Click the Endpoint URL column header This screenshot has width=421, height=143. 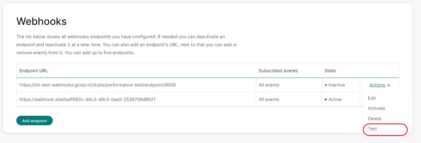click(x=34, y=71)
